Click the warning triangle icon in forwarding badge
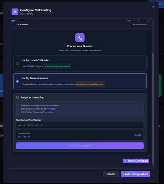Image resolution: width=164 pixels, height=184 pixels. click(78, 84)
